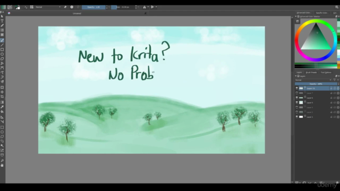Select the Dynamic Brush tool
Screen dimensions: 340x191
[2, 77]
